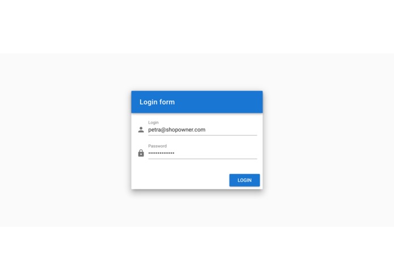Submit with the blue LOGIN button

click(x=244, y=180)
